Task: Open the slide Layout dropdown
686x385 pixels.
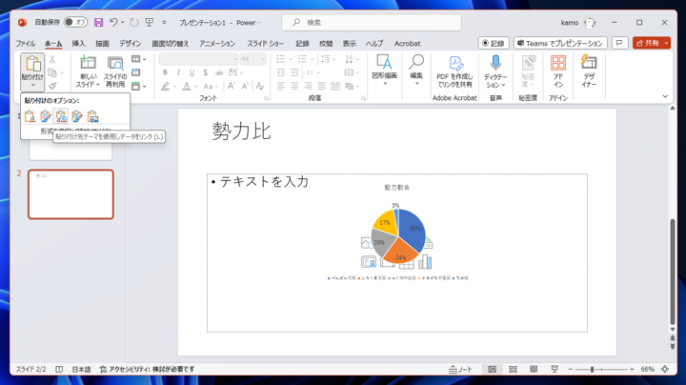Action: click(139, 59)
